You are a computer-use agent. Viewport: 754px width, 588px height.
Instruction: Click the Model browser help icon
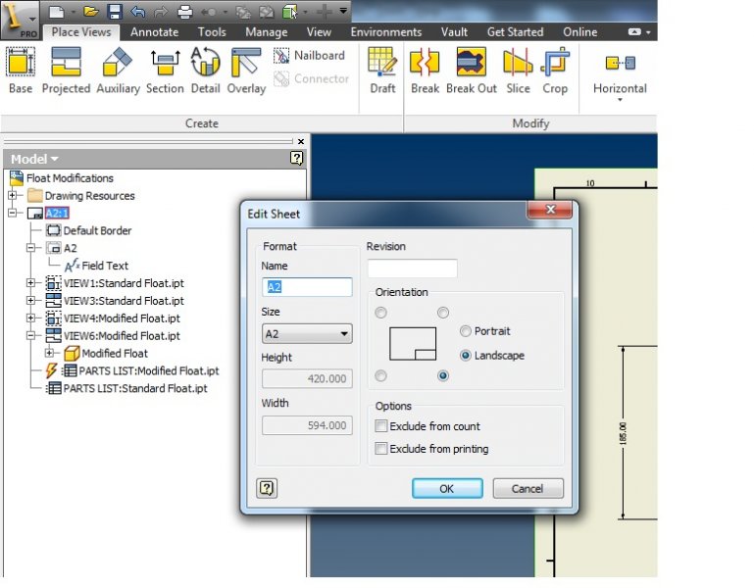[x=297, y=158]
